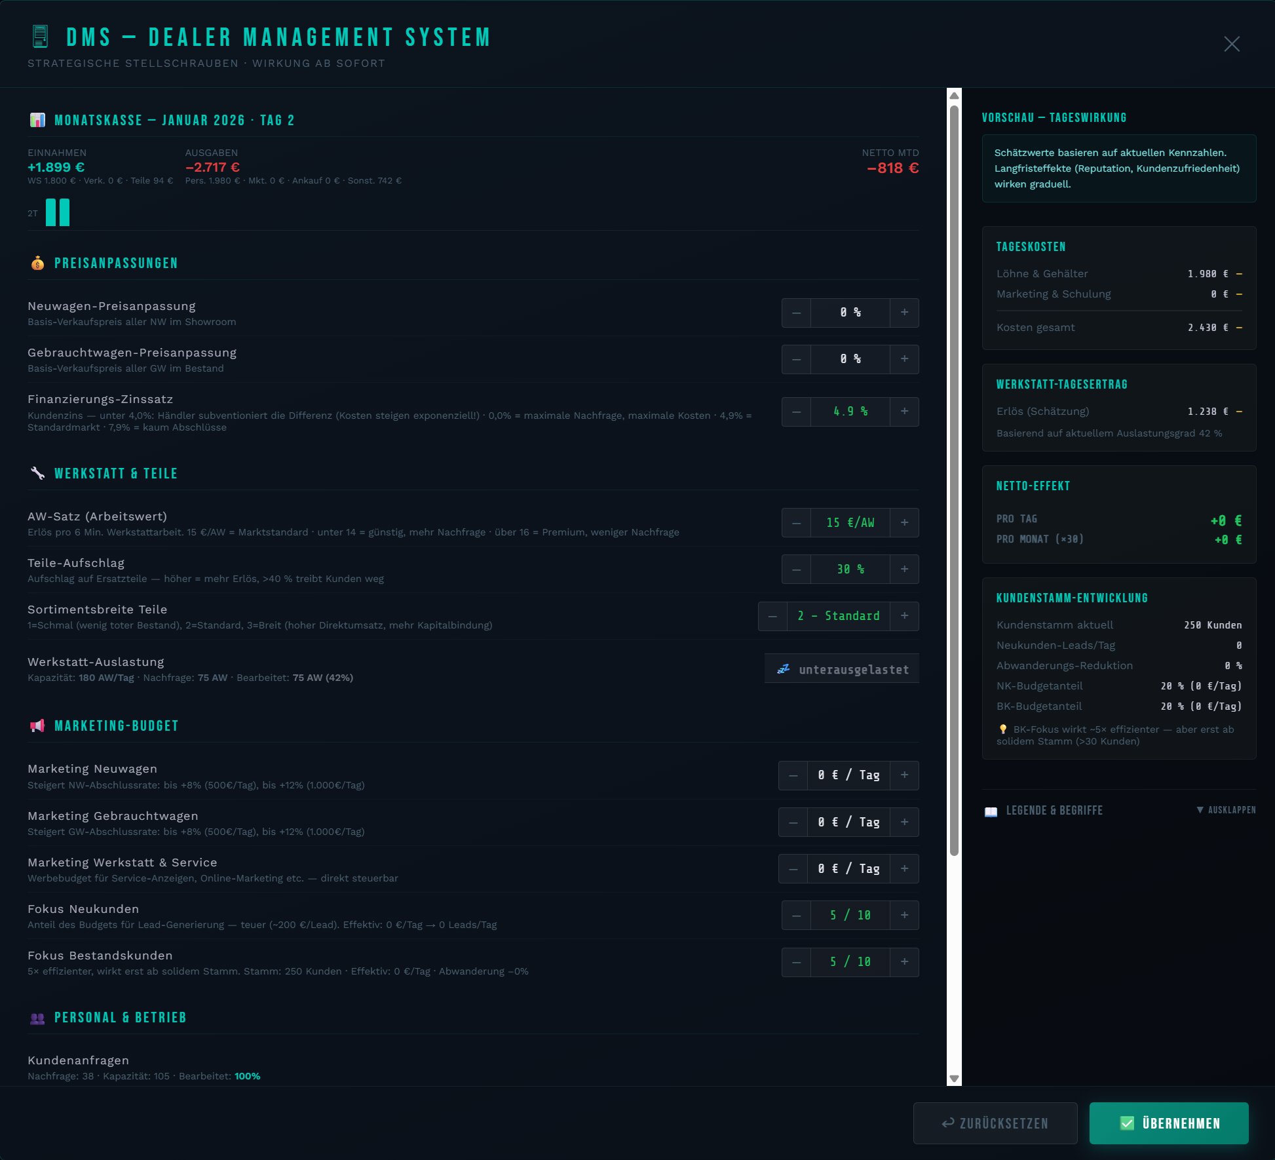The width and height of the screenshot is (1275, 1160).
Task: Lower Fokus Bestandskunden with minus button
Action: [796, 962]
